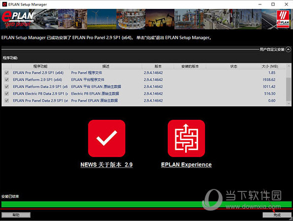Click the 0.60 size value
293x221 pixels.
point(272,100)
